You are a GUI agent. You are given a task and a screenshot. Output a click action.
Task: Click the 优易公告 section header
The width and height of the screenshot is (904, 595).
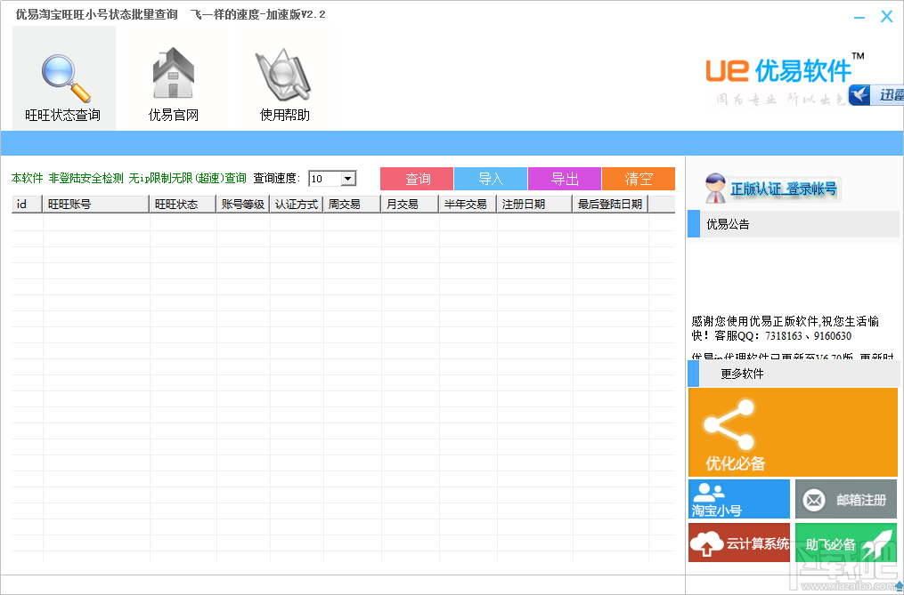click(794, 224)
